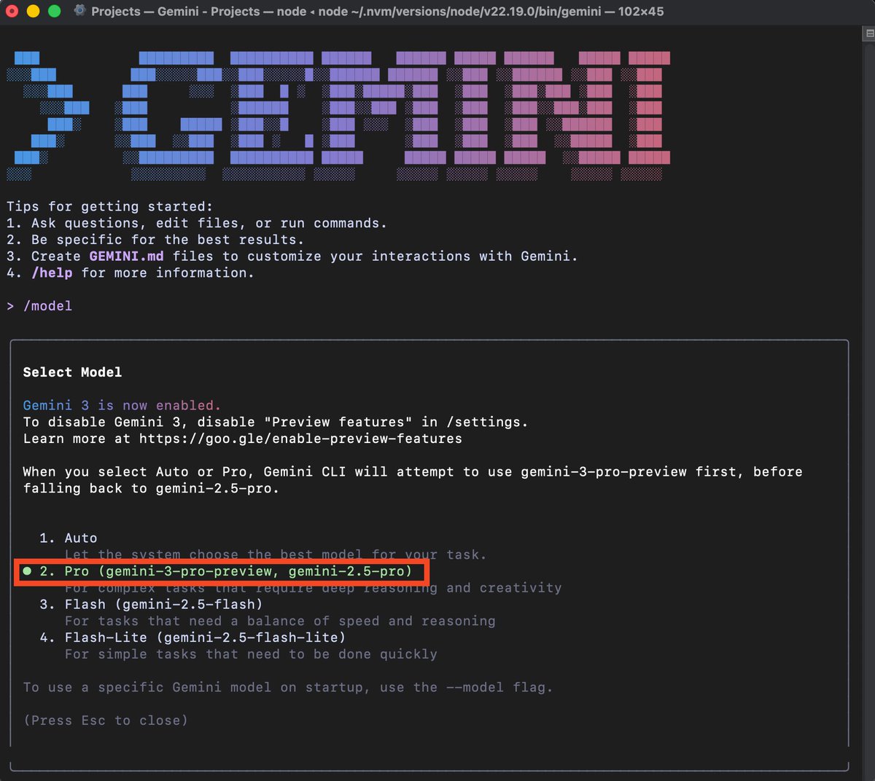Click the red close window button
The image size is (875, 781).
(x=12, y=11)
